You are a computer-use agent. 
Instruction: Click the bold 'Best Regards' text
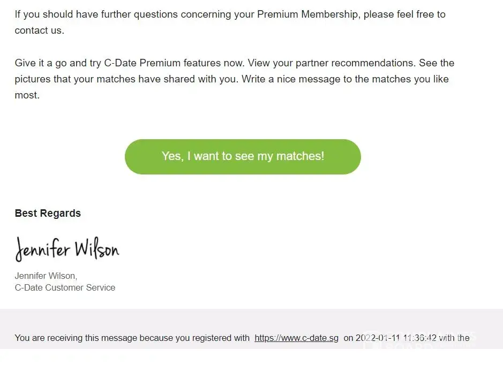pos(48,213)
